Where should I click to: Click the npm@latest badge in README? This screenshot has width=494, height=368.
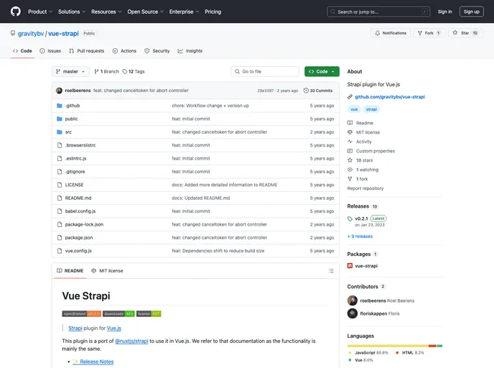pyautogui.click(x=82, y=314)
